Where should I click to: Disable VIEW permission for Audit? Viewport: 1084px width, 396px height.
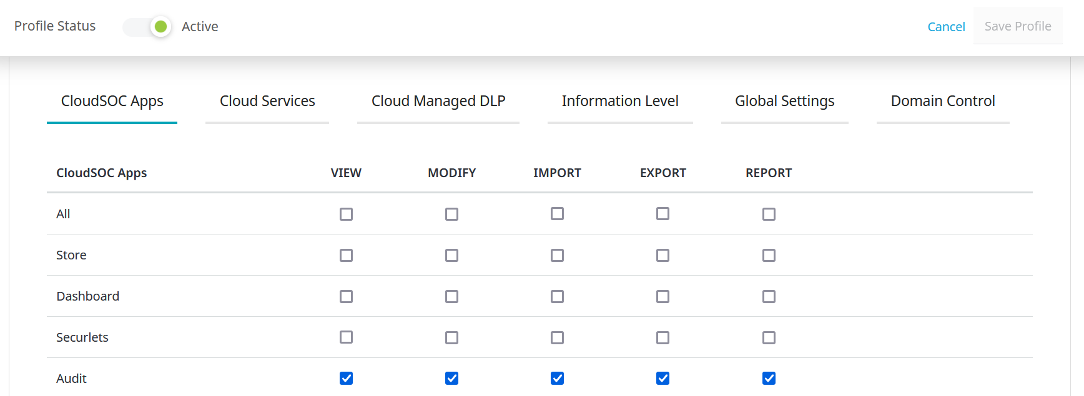click(346, 379)
